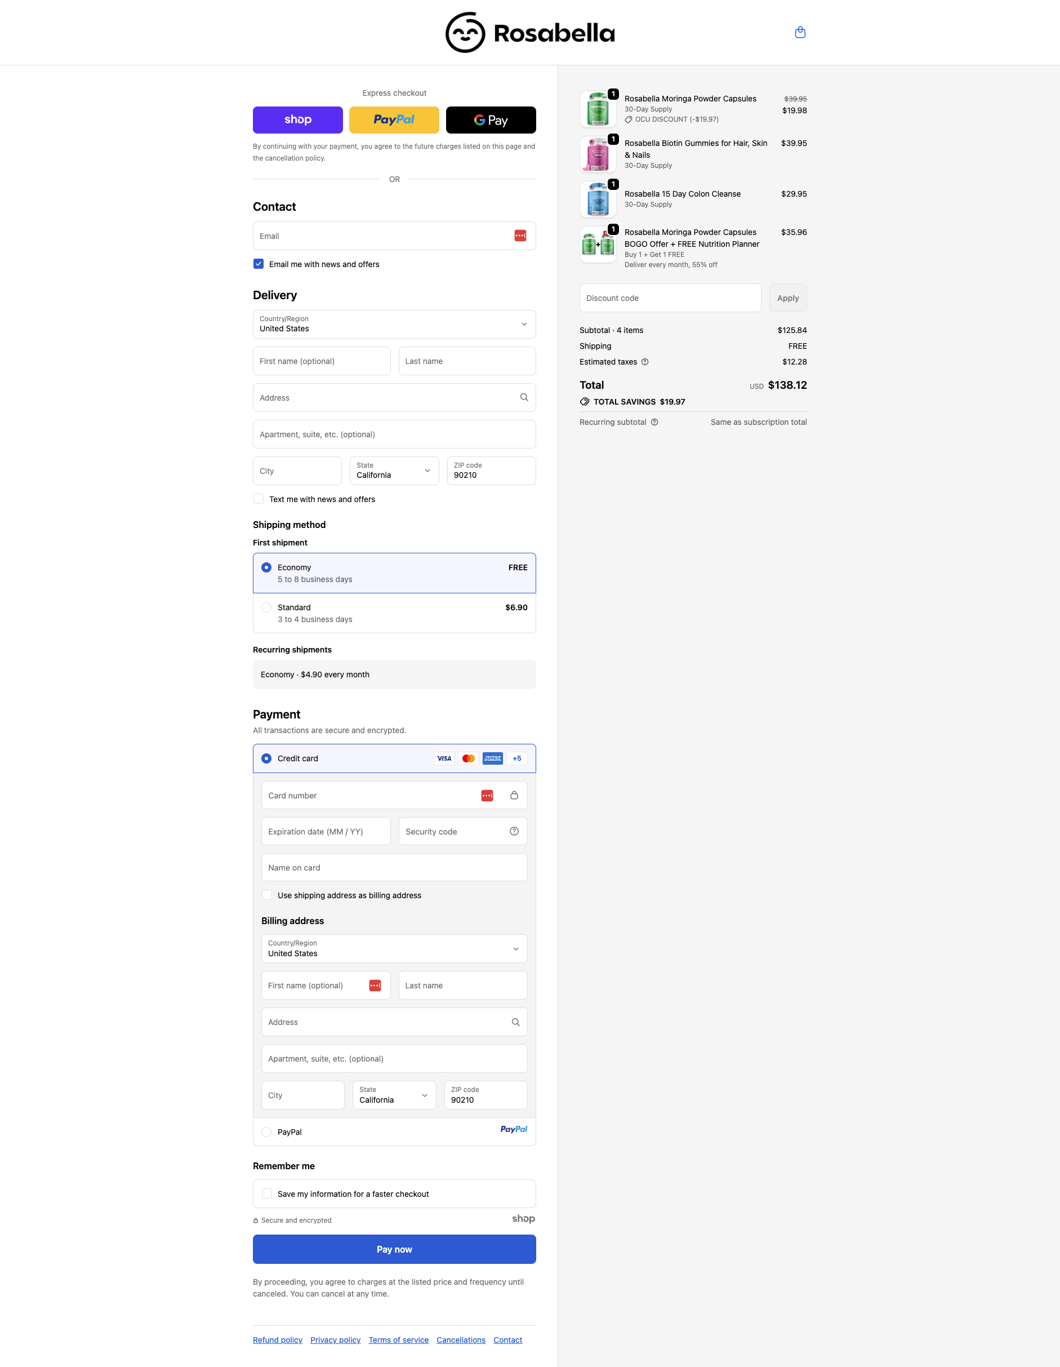Open the shopping bag cart icon
This screenshot has width=1060, height=1367.
tap(800, 33)
